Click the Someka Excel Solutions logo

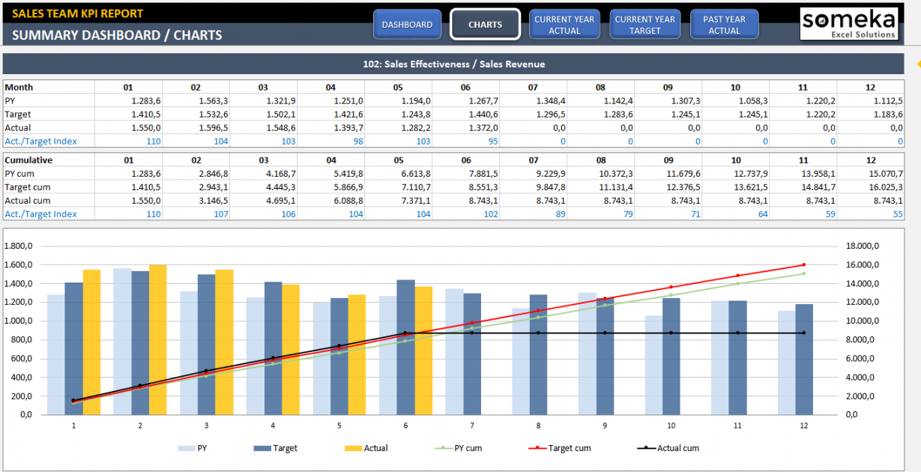pyautogui.click(x=848, y=23)
